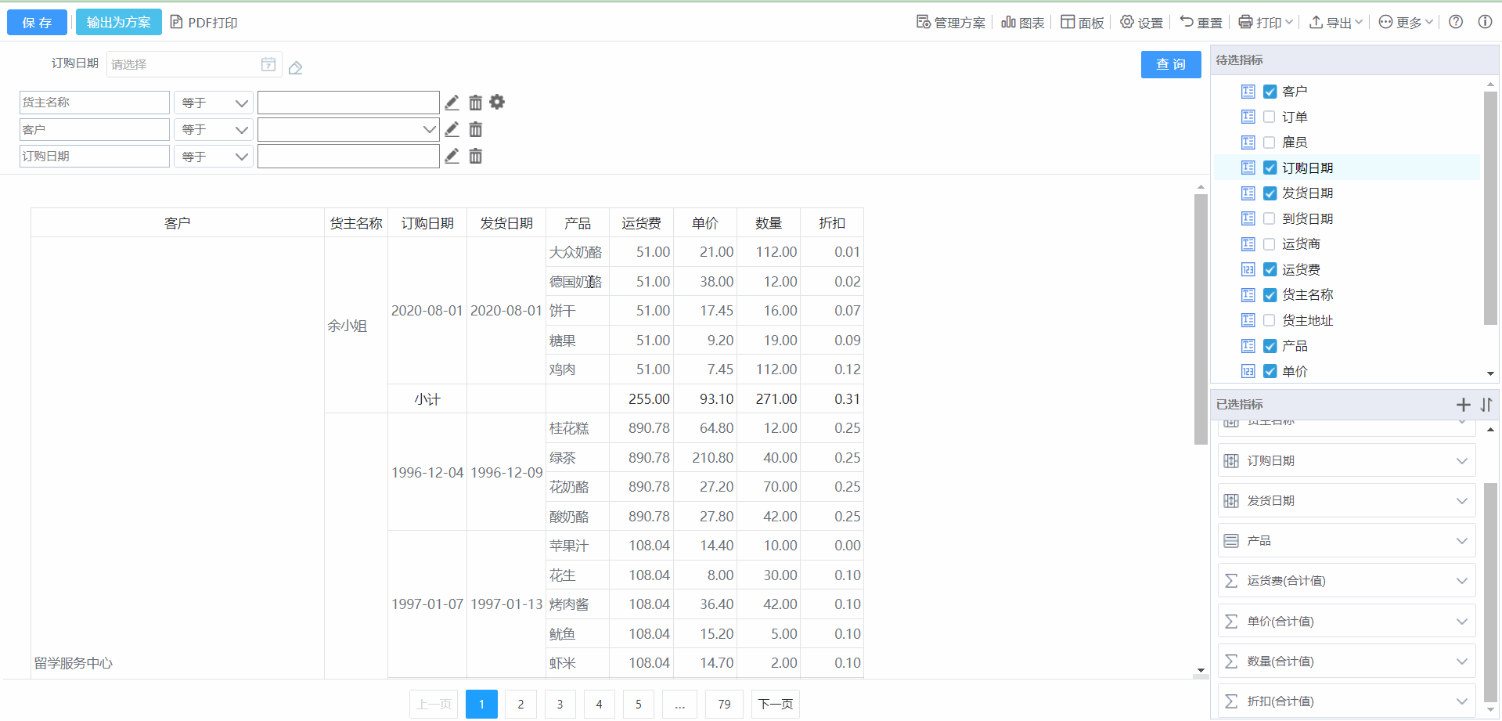1502x721 pixels.
Task: Click the report table's vertical scrollbar
Action: point(1201,319)
